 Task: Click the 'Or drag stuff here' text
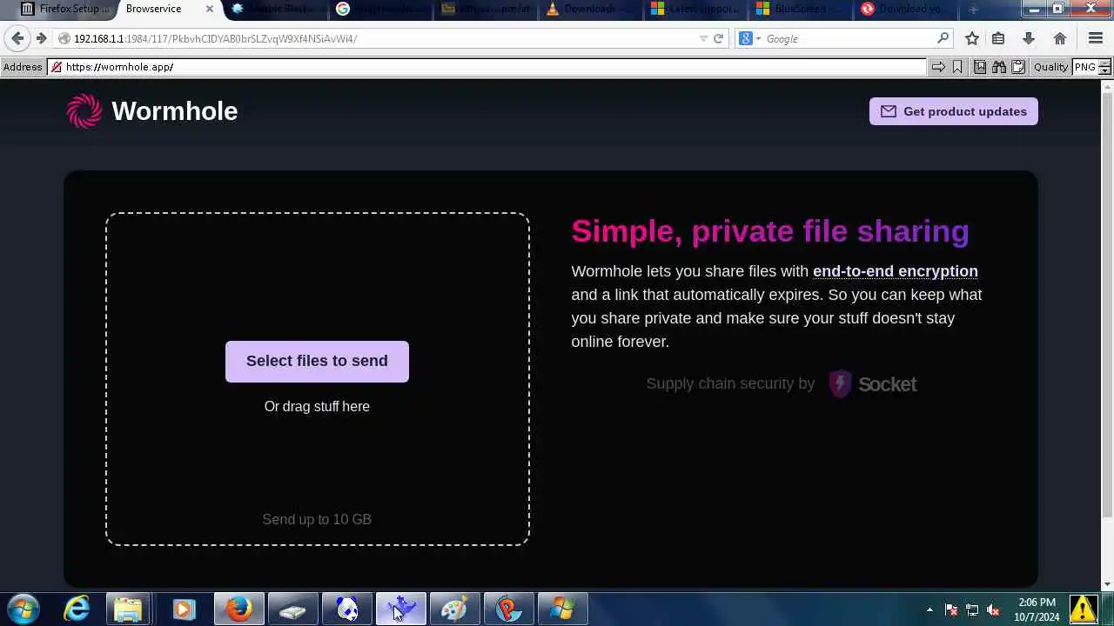pyautogui.click(x=317, y=406)
